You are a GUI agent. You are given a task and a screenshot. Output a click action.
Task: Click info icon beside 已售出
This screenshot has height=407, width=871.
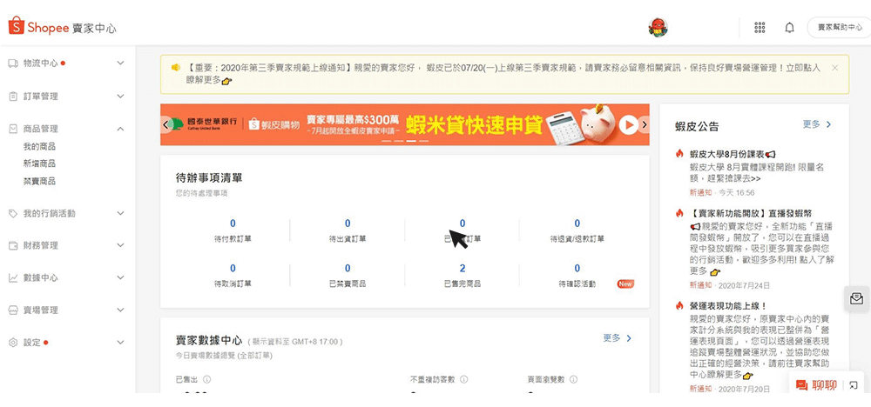pyautogui.click(x=205, y=379)
